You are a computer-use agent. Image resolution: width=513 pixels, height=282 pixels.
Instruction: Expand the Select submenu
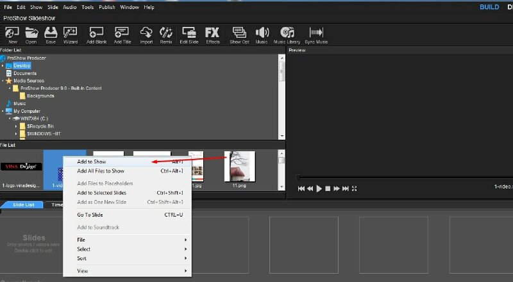pyautogui.click(x=127, y=249)
